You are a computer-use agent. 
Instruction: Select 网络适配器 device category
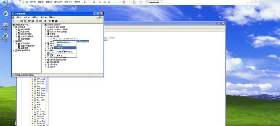click(54, 62)
